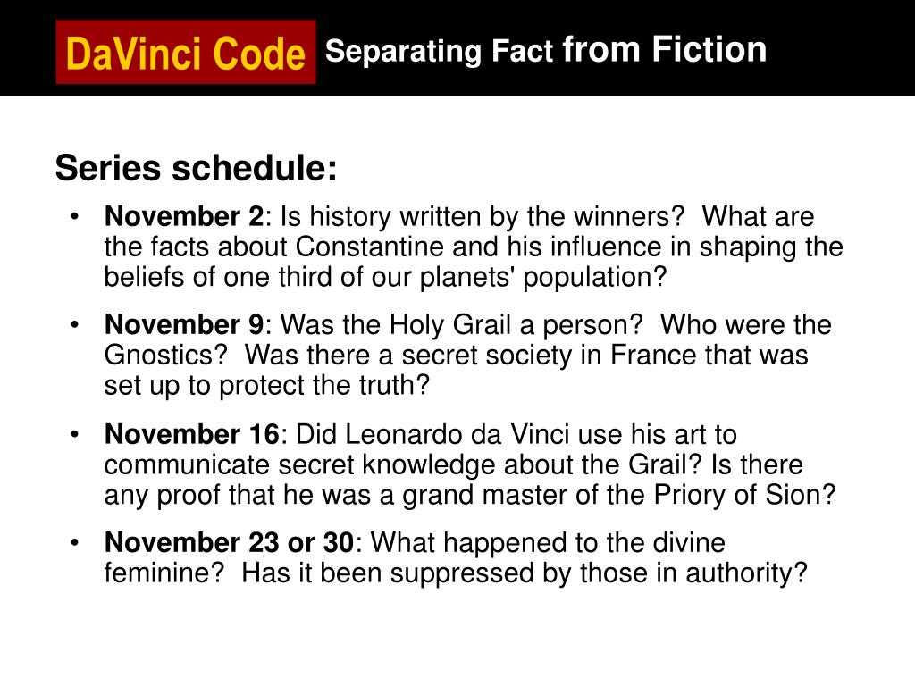
Task: Click the word 'feminine?' in last bullet
Action: [164, 573]
